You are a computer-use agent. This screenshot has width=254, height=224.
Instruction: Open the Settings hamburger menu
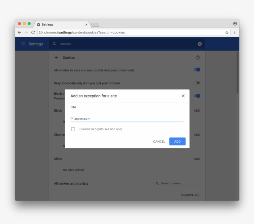(x=23, y=44)
